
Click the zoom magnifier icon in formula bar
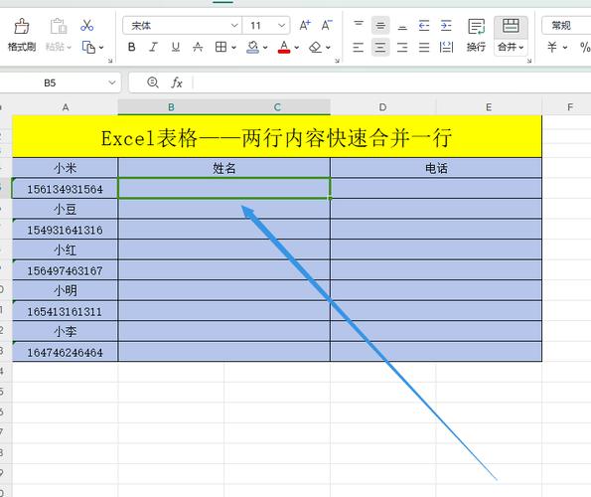[x=153, y=83]
